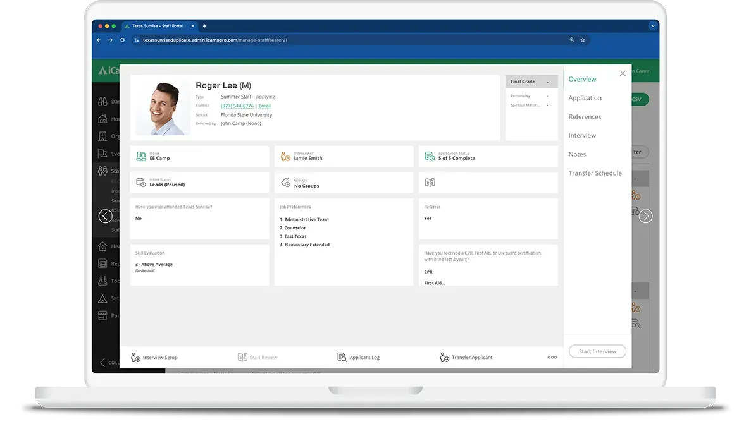The width and height of the screenshot is (751, 436).
Task: Click the Jamie Smith interviewer icon
Action: [x=285, y=156]
